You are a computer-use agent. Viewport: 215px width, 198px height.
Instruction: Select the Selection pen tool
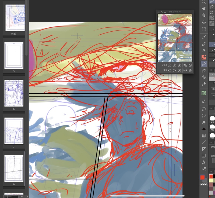[204, 44]
